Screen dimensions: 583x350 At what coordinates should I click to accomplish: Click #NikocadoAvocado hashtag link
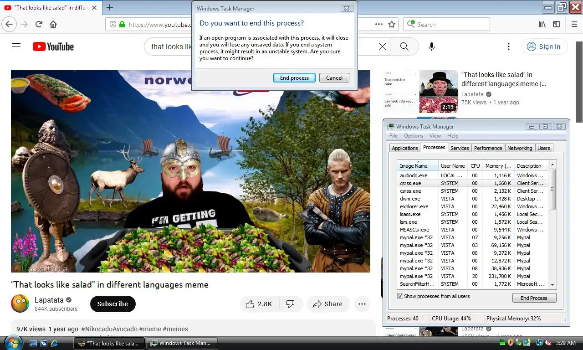click(x=109, y=329)
